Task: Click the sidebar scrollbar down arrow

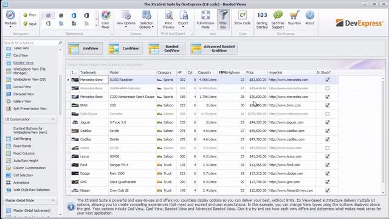Action: click(x=60, y=215)
